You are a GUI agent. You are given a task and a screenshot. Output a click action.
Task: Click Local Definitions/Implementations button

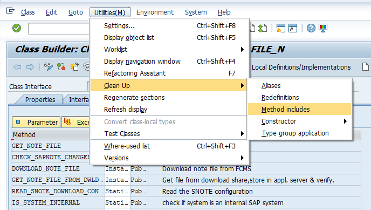301,67
